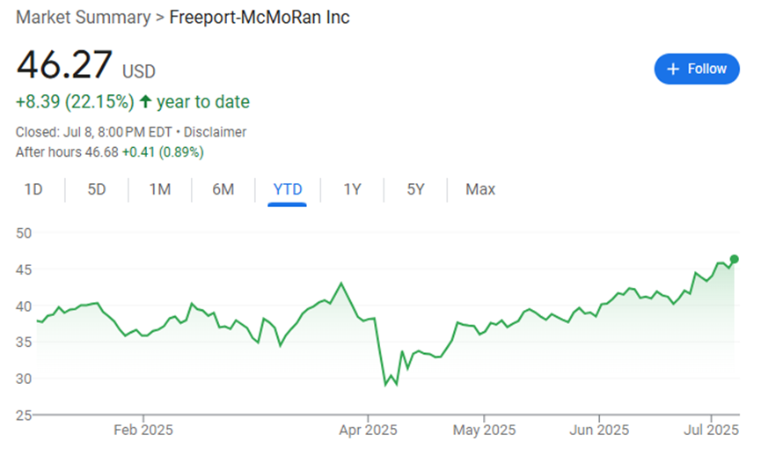Select the Max range tab
This screenshot has height=457, width=761.
480,189
